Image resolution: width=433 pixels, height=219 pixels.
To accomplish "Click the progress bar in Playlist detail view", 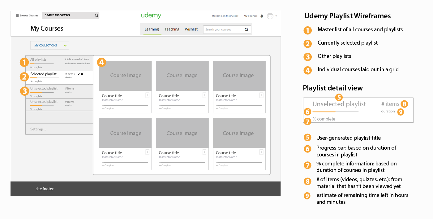I will pos(336,112).
